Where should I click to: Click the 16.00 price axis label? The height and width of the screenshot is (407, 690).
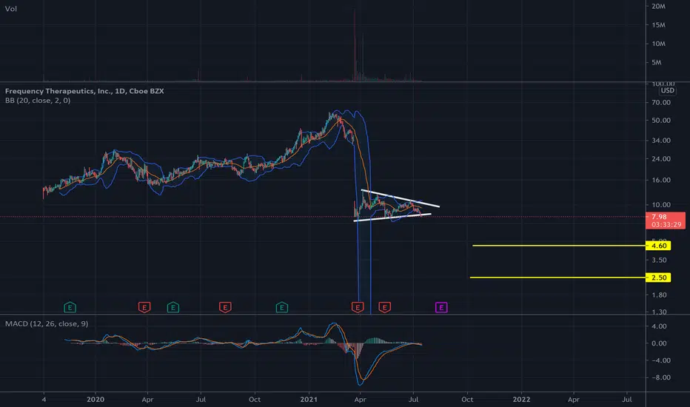pyautogui.click(x=661, y=180)
